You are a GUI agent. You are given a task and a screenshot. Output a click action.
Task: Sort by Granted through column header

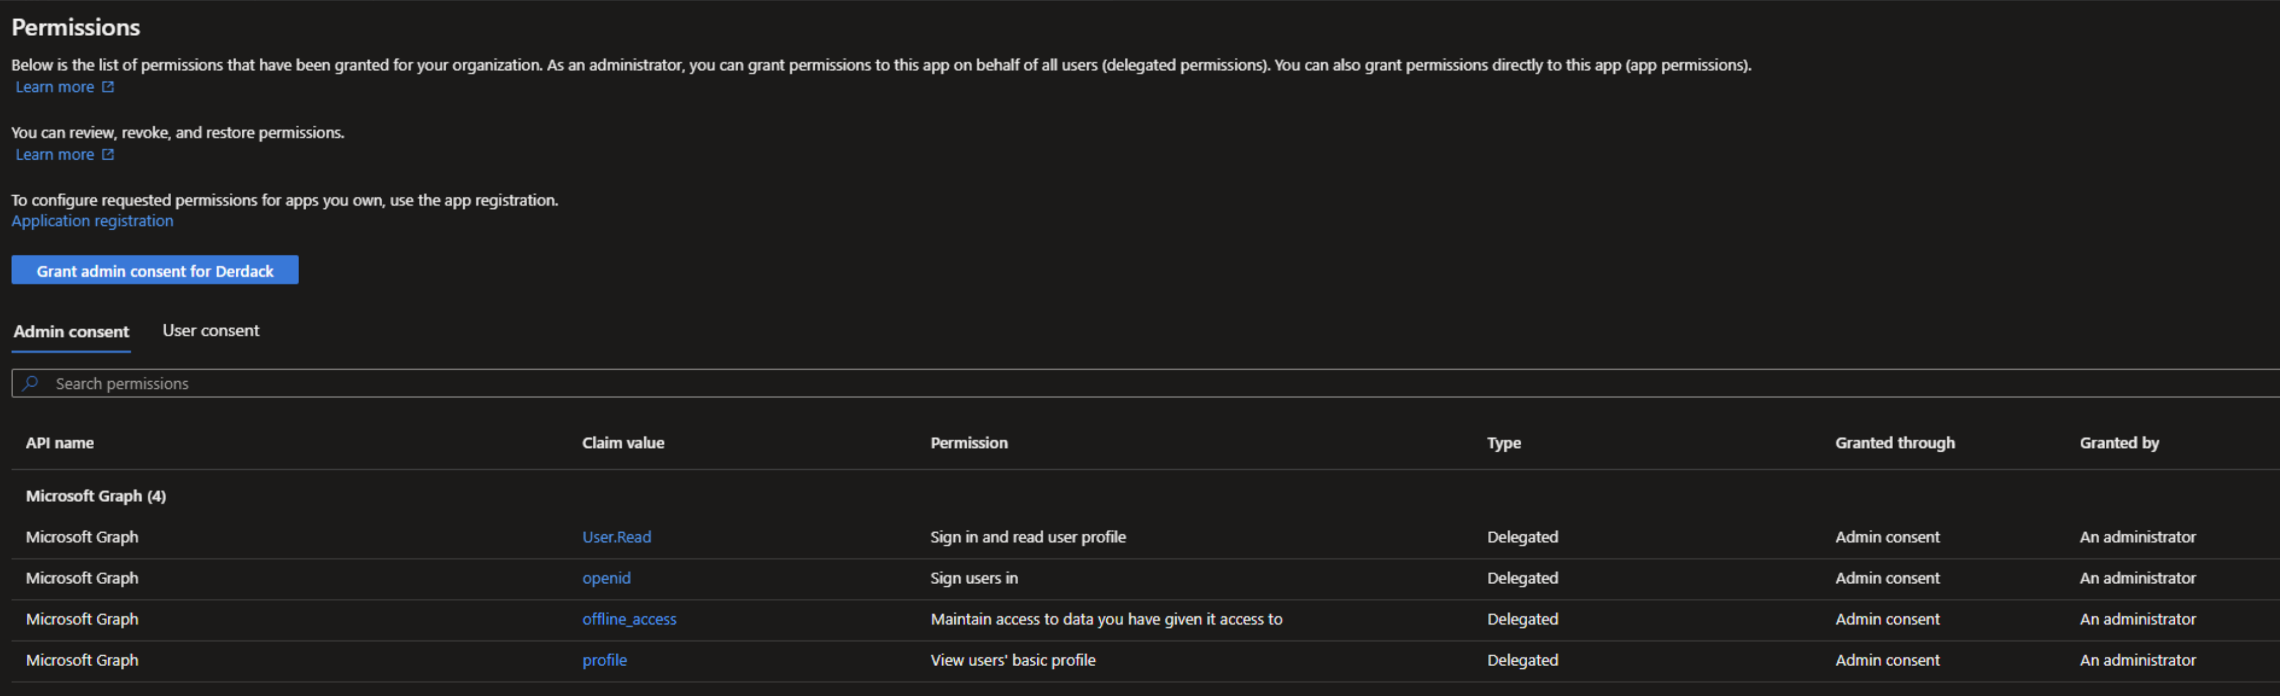coord(1895,443)
